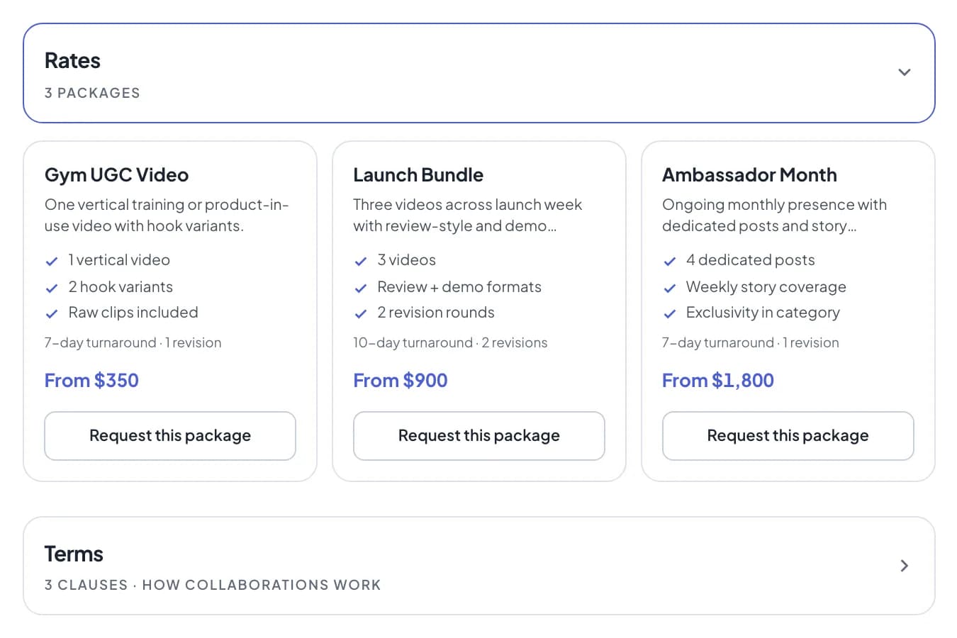Click the "Rates" section heading
This screenshot has height=638, width=957.
coord(72,61)
